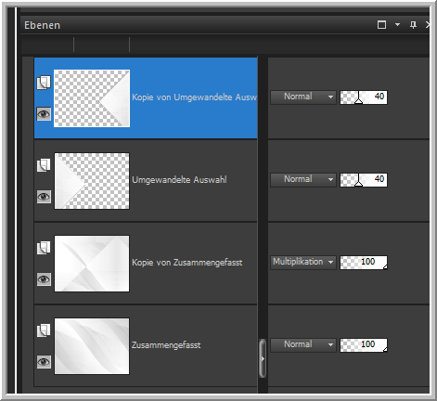Click opacity slider showing 100 for Zusammengefasst
437x401 pixels.
[364, 345]
